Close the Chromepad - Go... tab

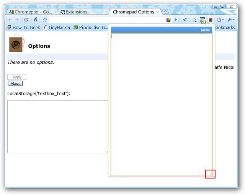55,12
